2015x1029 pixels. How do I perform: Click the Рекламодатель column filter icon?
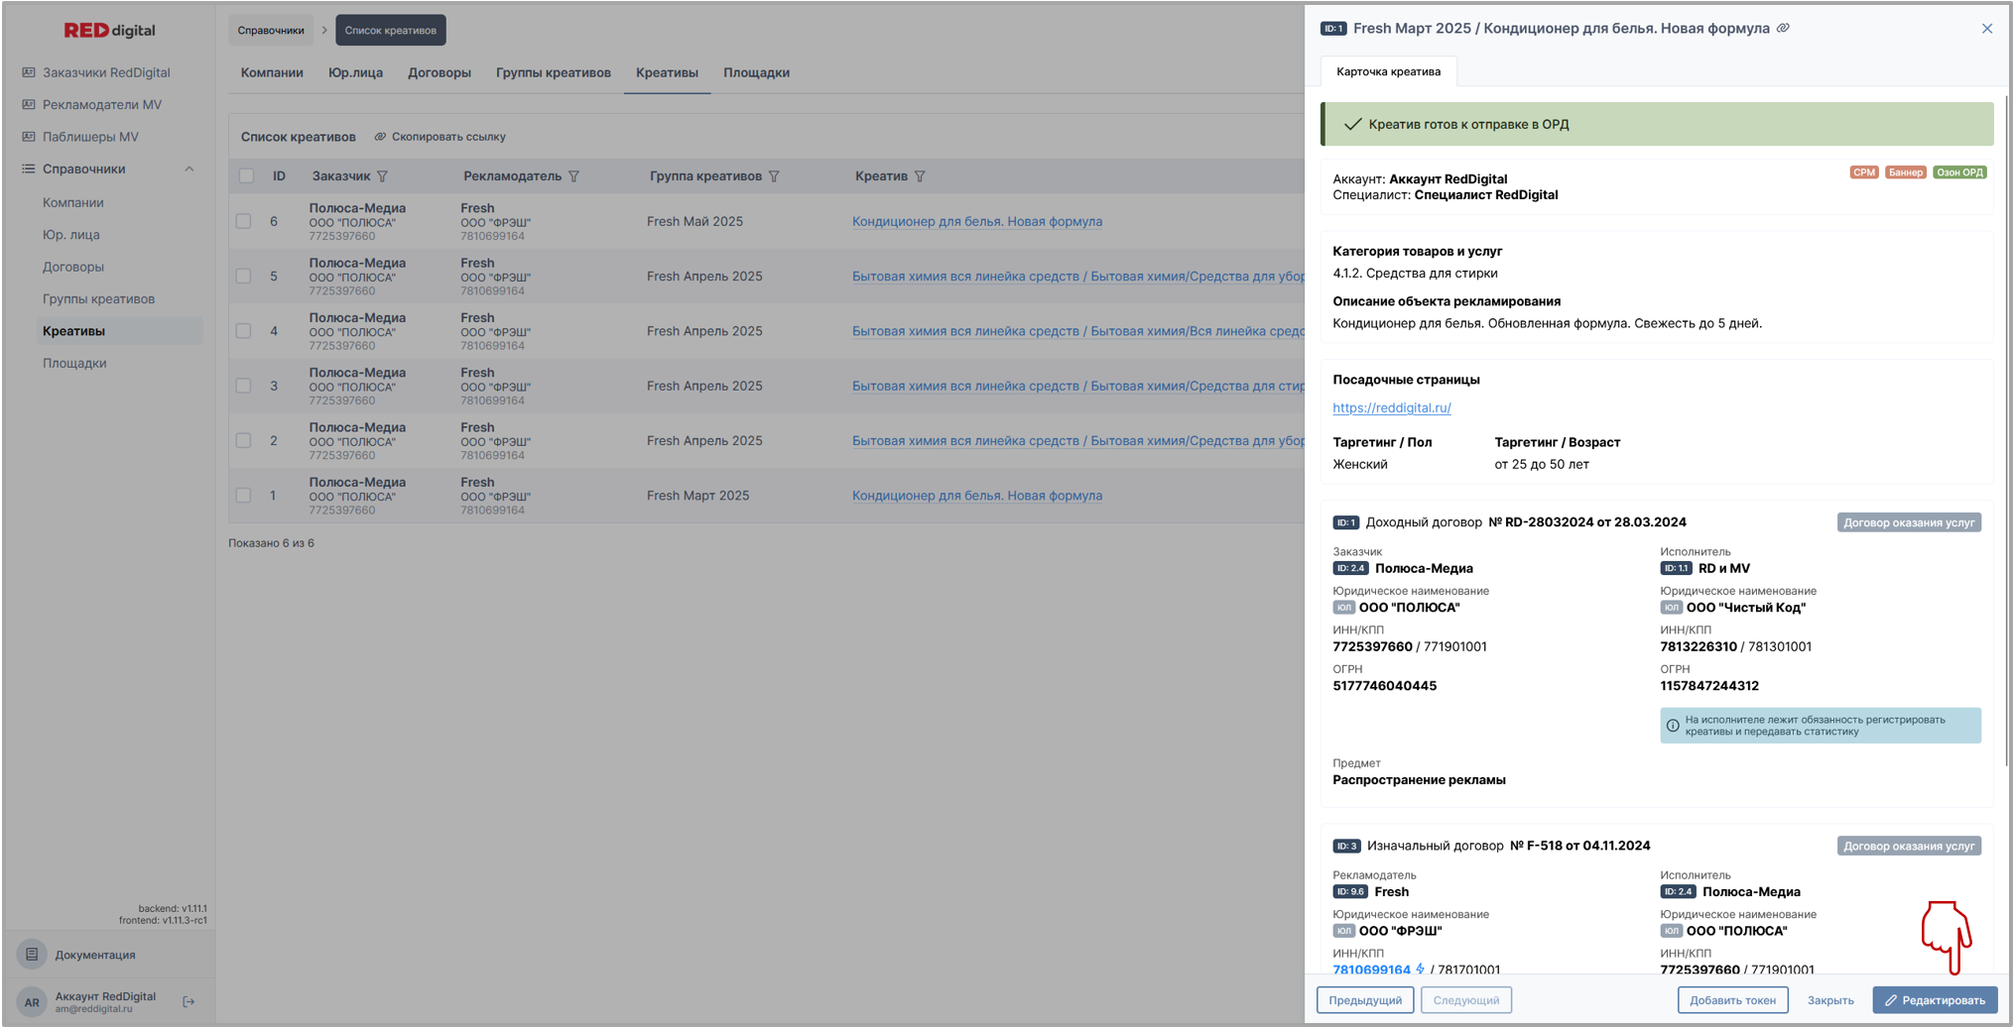(573, 176)
